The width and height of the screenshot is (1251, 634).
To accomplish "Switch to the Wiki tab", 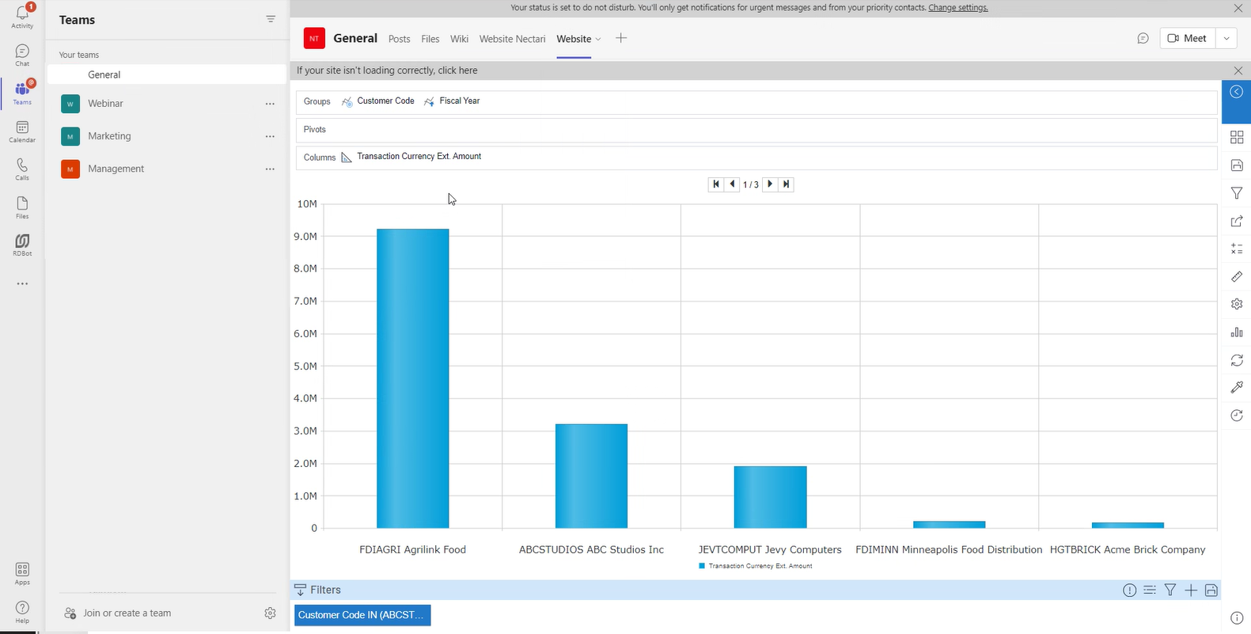I will [459, 39].
